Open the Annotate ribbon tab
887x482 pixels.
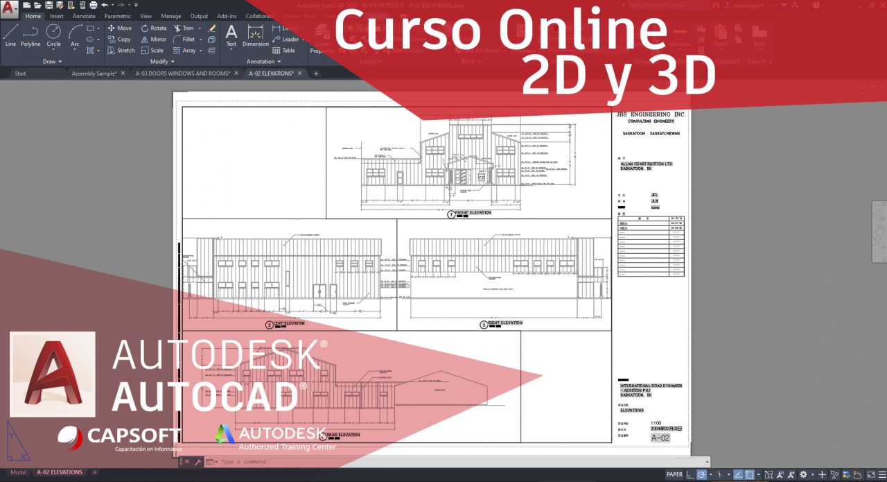[84, 16]
